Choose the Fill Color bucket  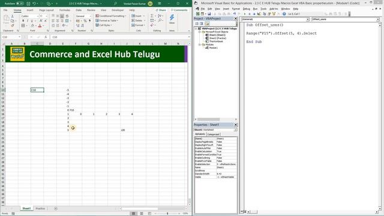coord(32,25)
